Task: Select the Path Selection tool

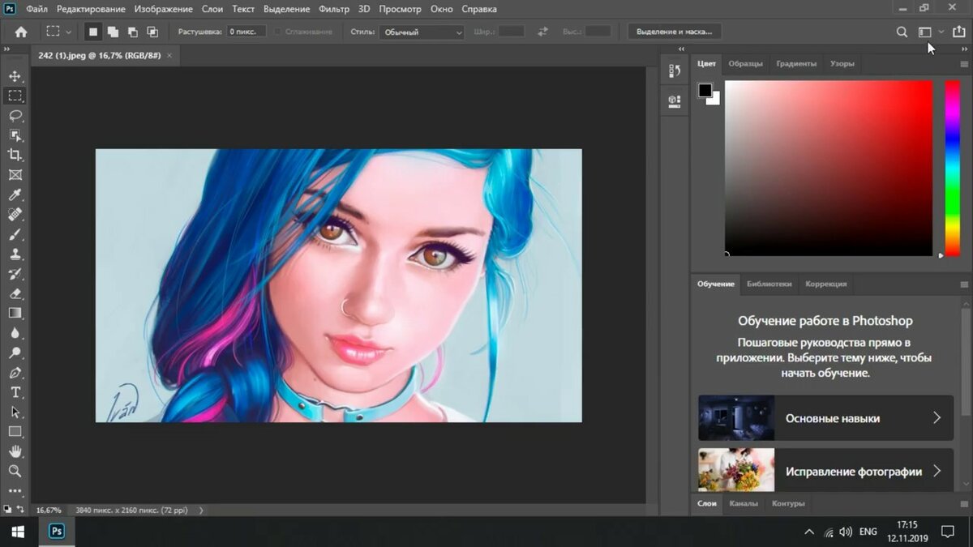Action: coord(15,412)
